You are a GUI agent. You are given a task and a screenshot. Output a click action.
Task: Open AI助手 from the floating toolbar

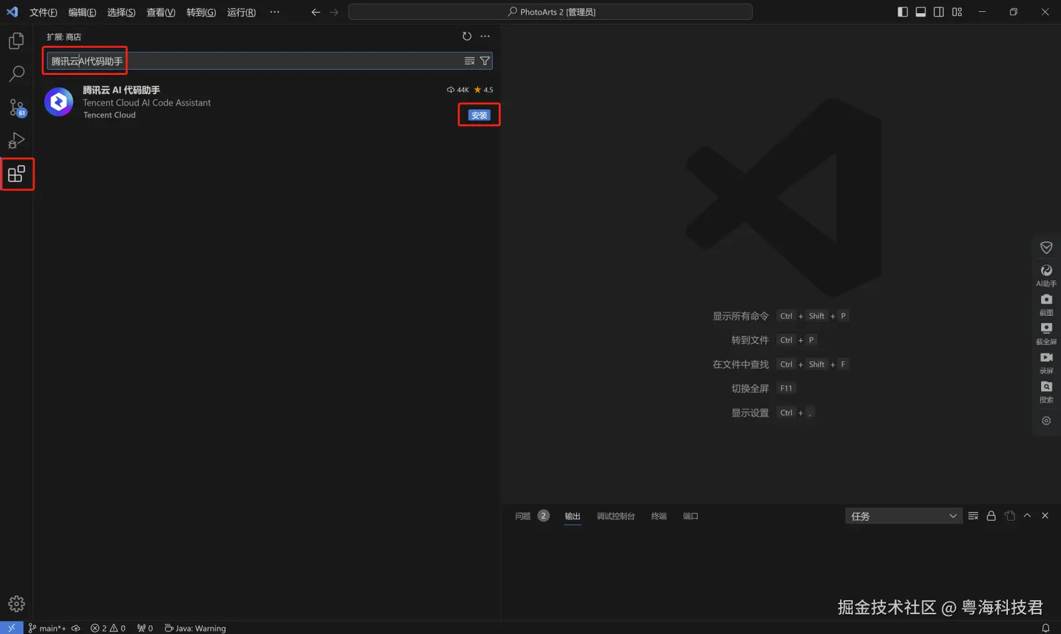(x=1046, y=275)
